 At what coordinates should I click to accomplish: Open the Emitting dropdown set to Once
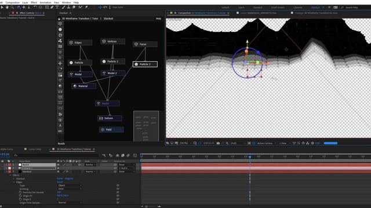tap(70, 189)
